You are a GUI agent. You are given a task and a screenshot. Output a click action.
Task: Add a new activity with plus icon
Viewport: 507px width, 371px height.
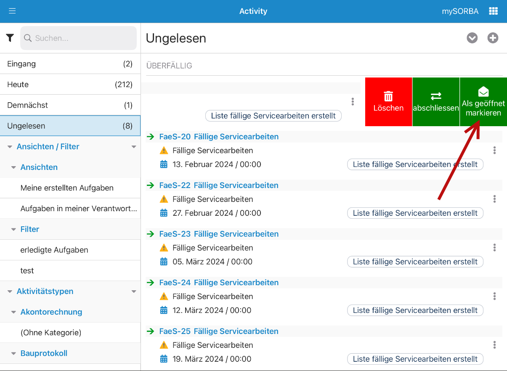tap(493, 38)
